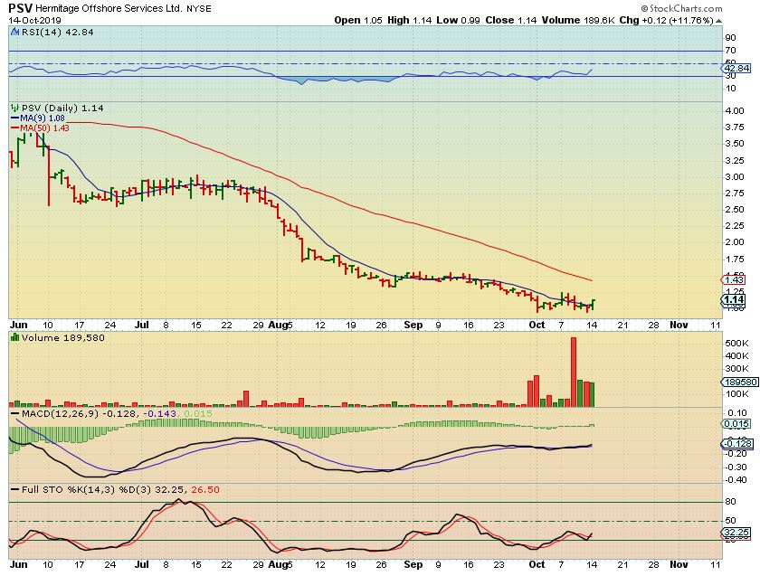Click the bold 1.14 last-price tag
The width and height of the screenshot is (760, 576).
pyautogui.click(x=734, y=300)
